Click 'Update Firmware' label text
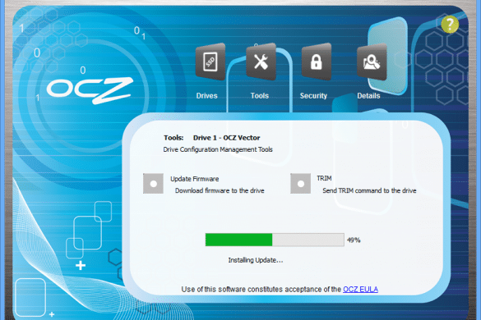Image resolution: width=481 pixels, height=320 pixels. (195, 179)
